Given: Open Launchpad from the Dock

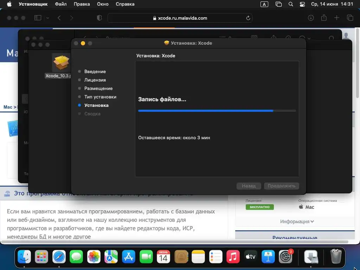Looking at the screenshot, I should pos(41,256).
